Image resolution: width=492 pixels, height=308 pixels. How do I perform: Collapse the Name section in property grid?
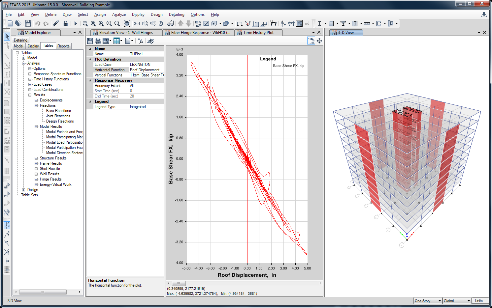pyautogui.click(x=90, y=49)
